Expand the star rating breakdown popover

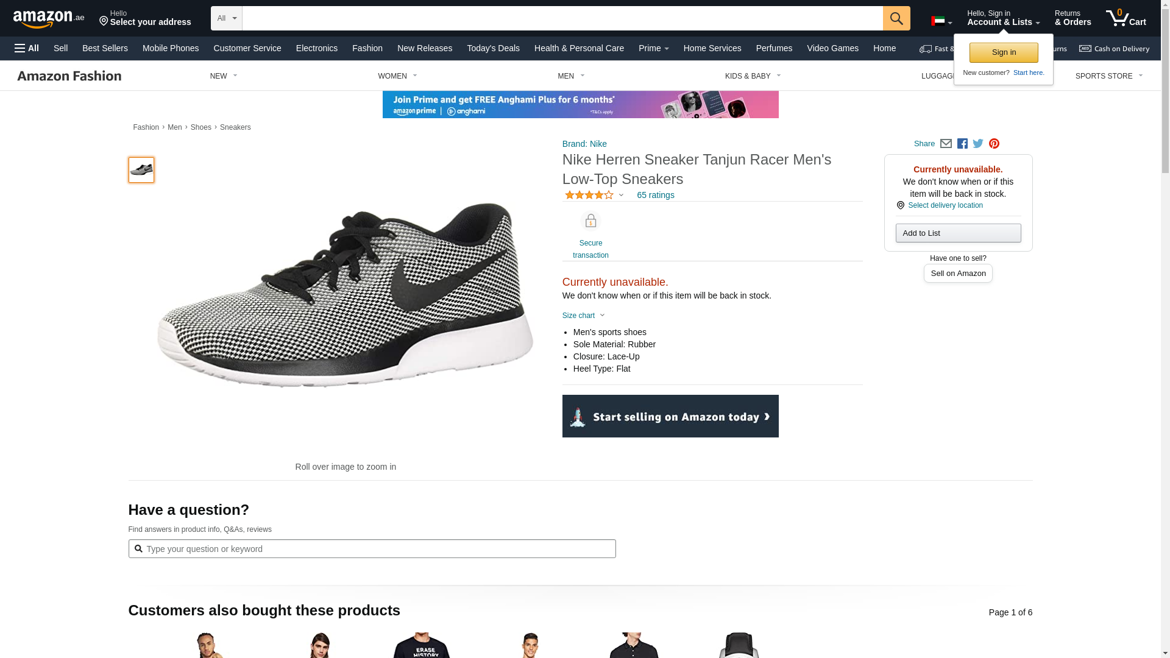click(x=594, y=195)
